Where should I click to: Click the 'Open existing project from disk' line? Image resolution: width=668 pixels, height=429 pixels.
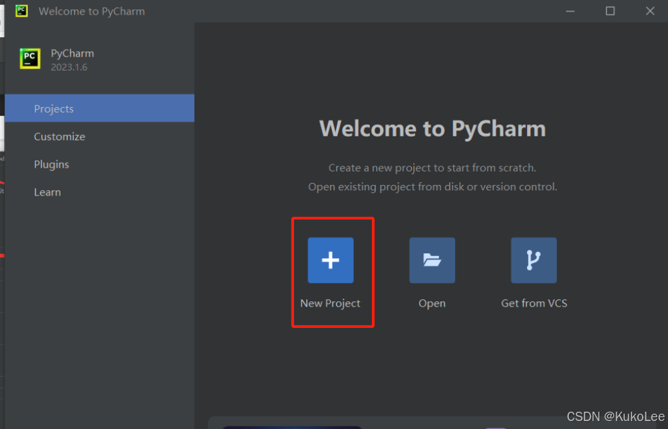pos(432,187)
